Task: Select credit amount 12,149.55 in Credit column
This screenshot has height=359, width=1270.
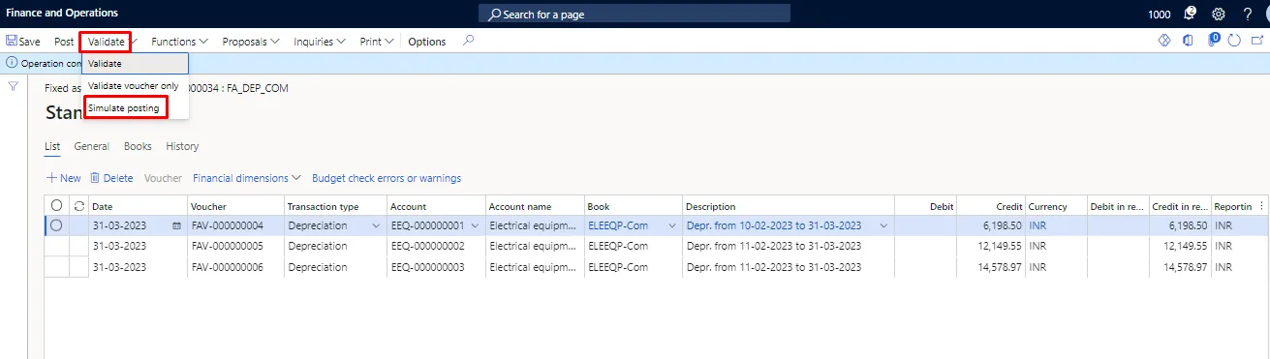Action: click(999, 246)
